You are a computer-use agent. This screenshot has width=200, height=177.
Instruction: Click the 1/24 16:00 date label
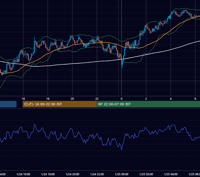[x=23, y=174]
